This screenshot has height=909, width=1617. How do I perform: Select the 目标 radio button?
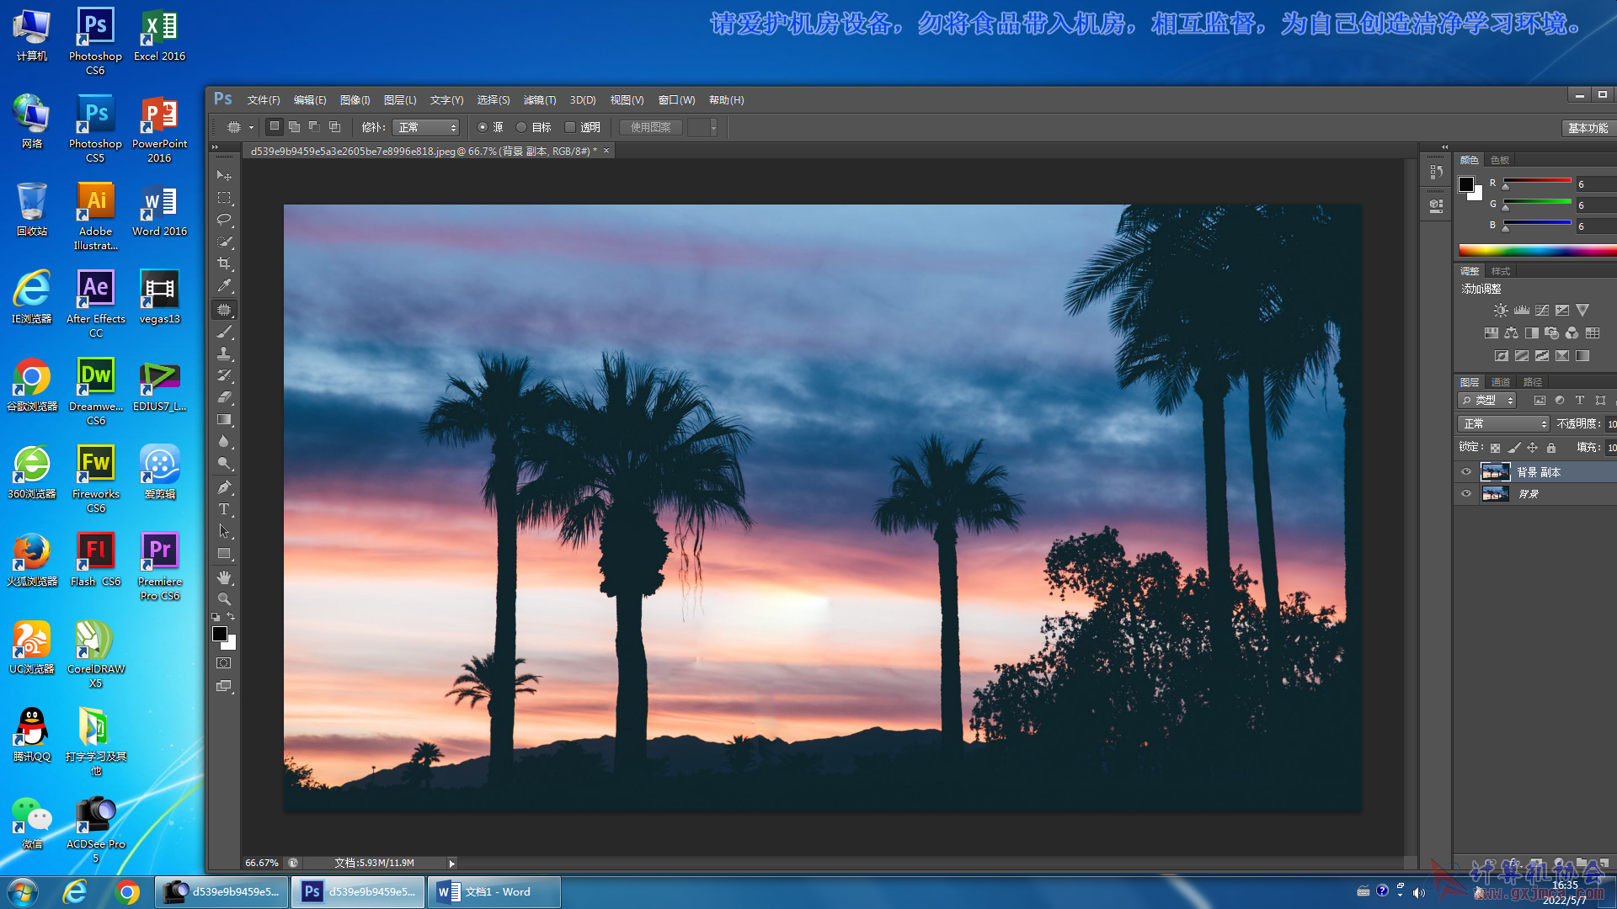[x=521, y=127]
